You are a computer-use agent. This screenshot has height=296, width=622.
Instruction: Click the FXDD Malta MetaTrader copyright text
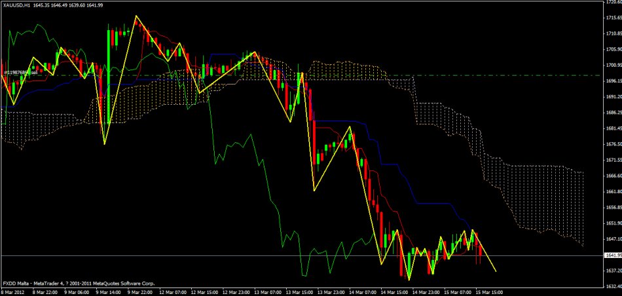[79, 284]
